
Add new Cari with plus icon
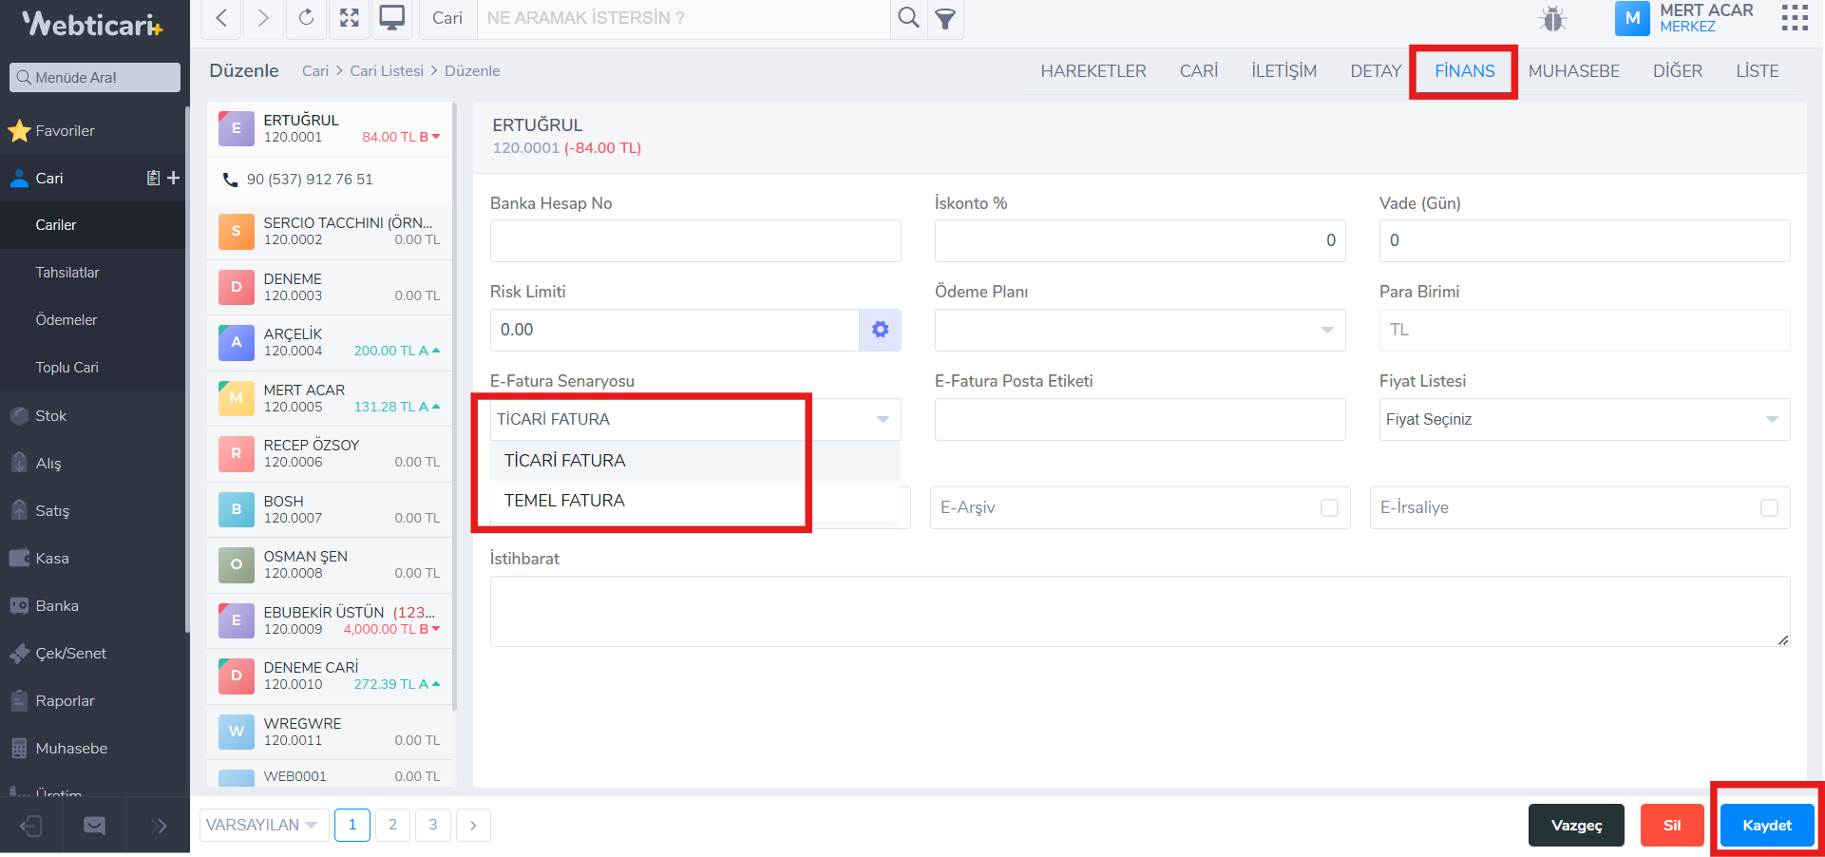coord(173,178)
